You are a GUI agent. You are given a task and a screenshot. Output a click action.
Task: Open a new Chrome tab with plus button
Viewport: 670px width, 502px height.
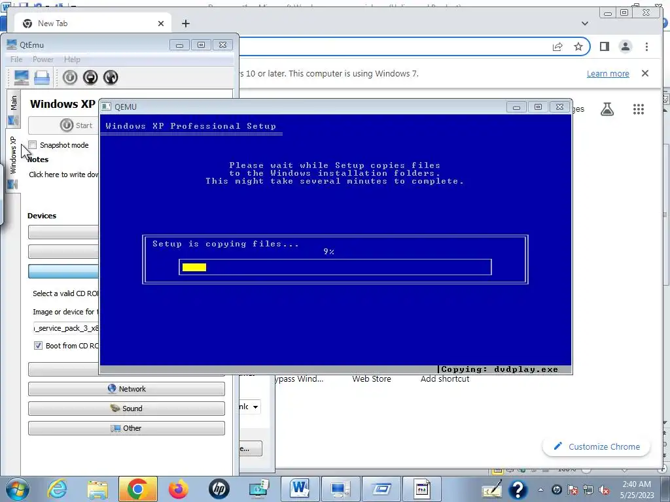pyautogui.click(x=185, y=24)
